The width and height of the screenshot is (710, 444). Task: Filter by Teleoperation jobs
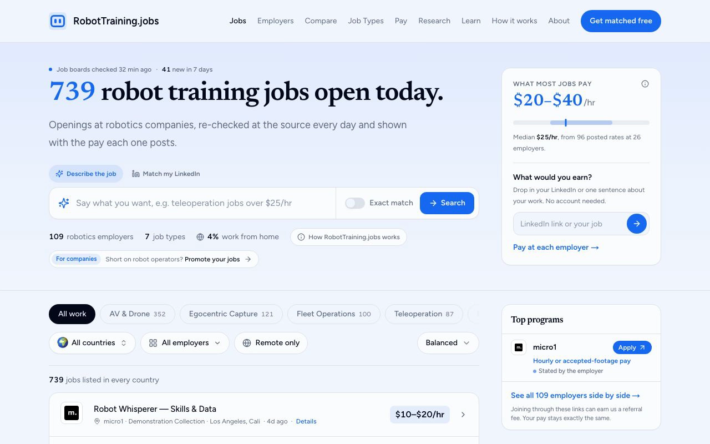pyautogui.click(x=424, y=314)
